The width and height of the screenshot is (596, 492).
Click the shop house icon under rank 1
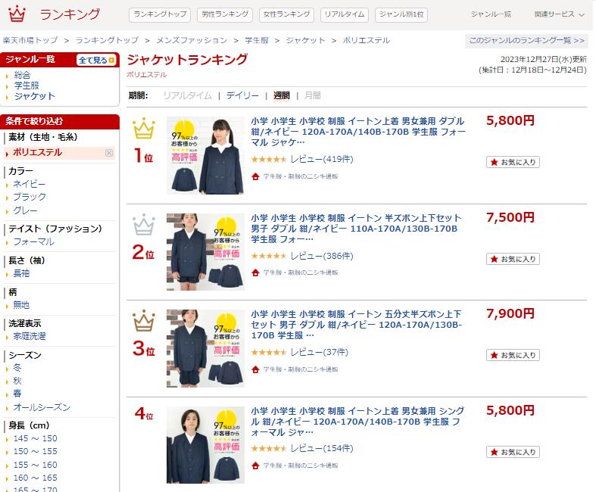255,176
